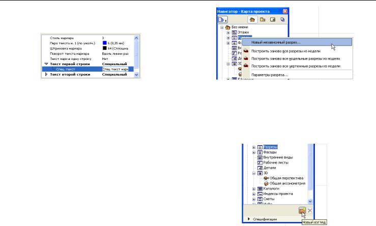The image size is (376, 226).
Task: Open the Publisher Sets icon in Navigator
Action: tap(282, 20)
